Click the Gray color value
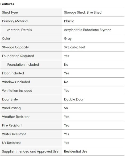 (x=68, y=39)
